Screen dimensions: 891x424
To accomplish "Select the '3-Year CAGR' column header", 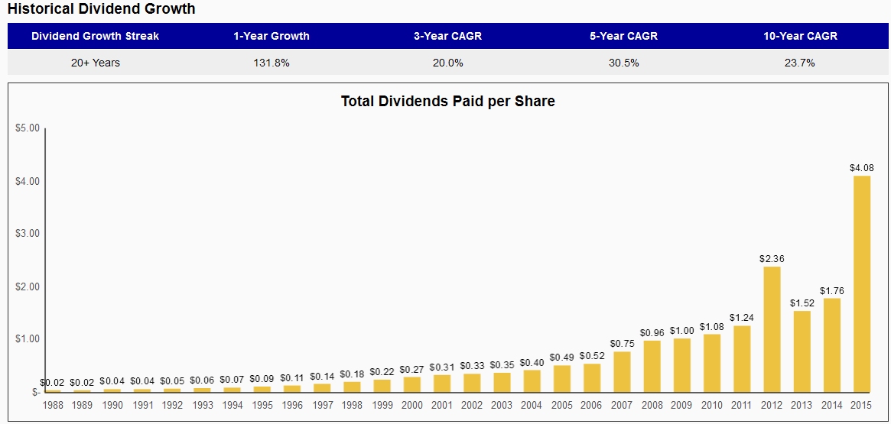I will 447,36.
